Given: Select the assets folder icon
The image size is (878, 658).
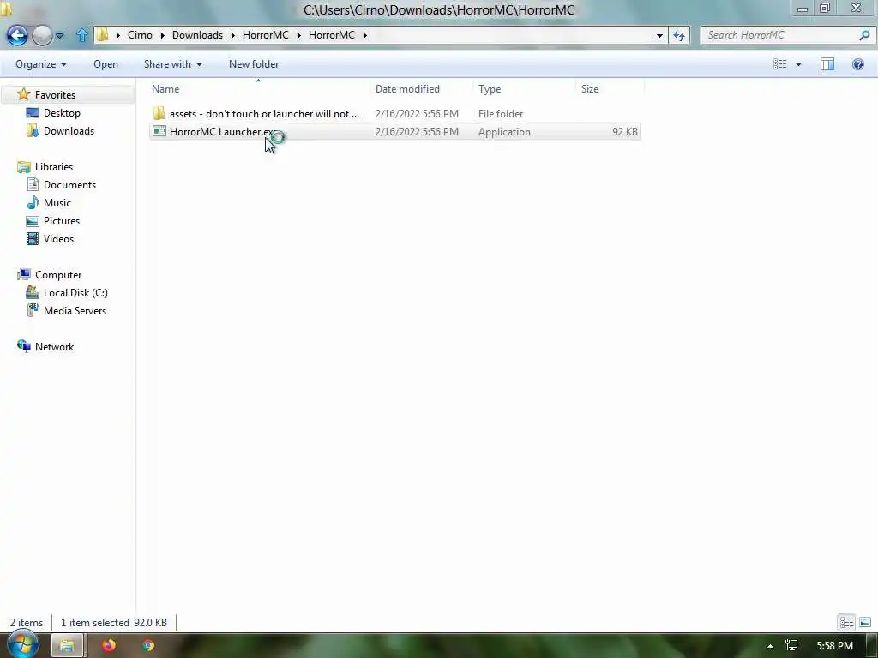Looking at the screenshot, I should pyautogui.click(x=159, y=114).
